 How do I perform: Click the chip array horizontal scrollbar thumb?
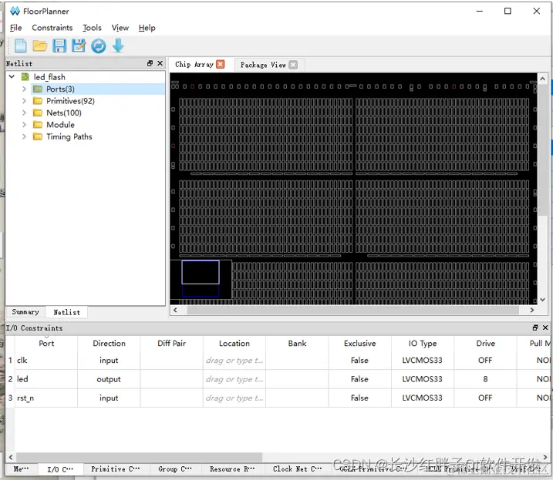pos(352,310)
